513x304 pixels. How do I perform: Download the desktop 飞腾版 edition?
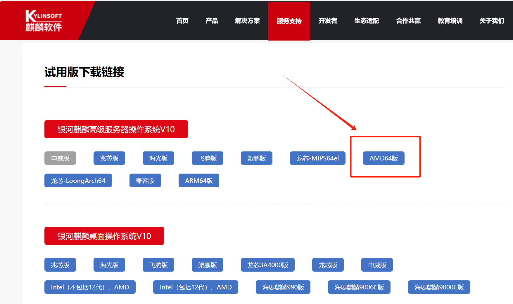click(158, 265)
